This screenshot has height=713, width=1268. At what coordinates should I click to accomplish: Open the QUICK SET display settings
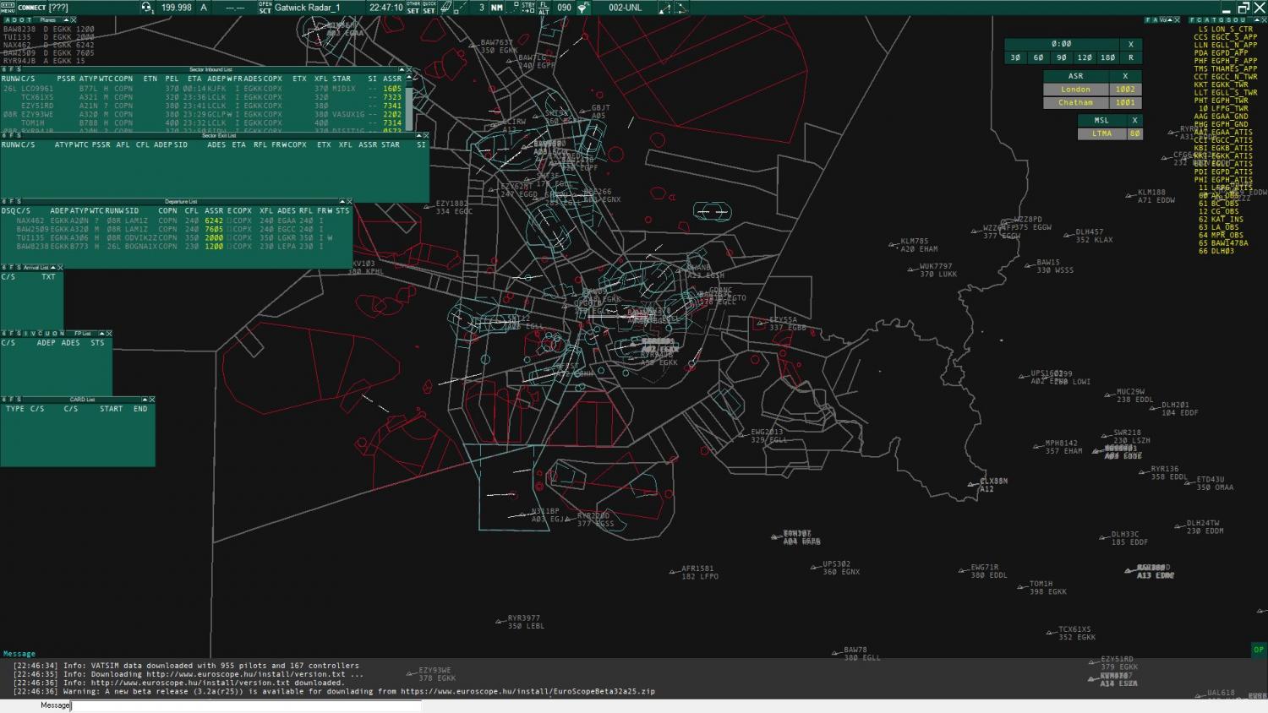point(429,8)
